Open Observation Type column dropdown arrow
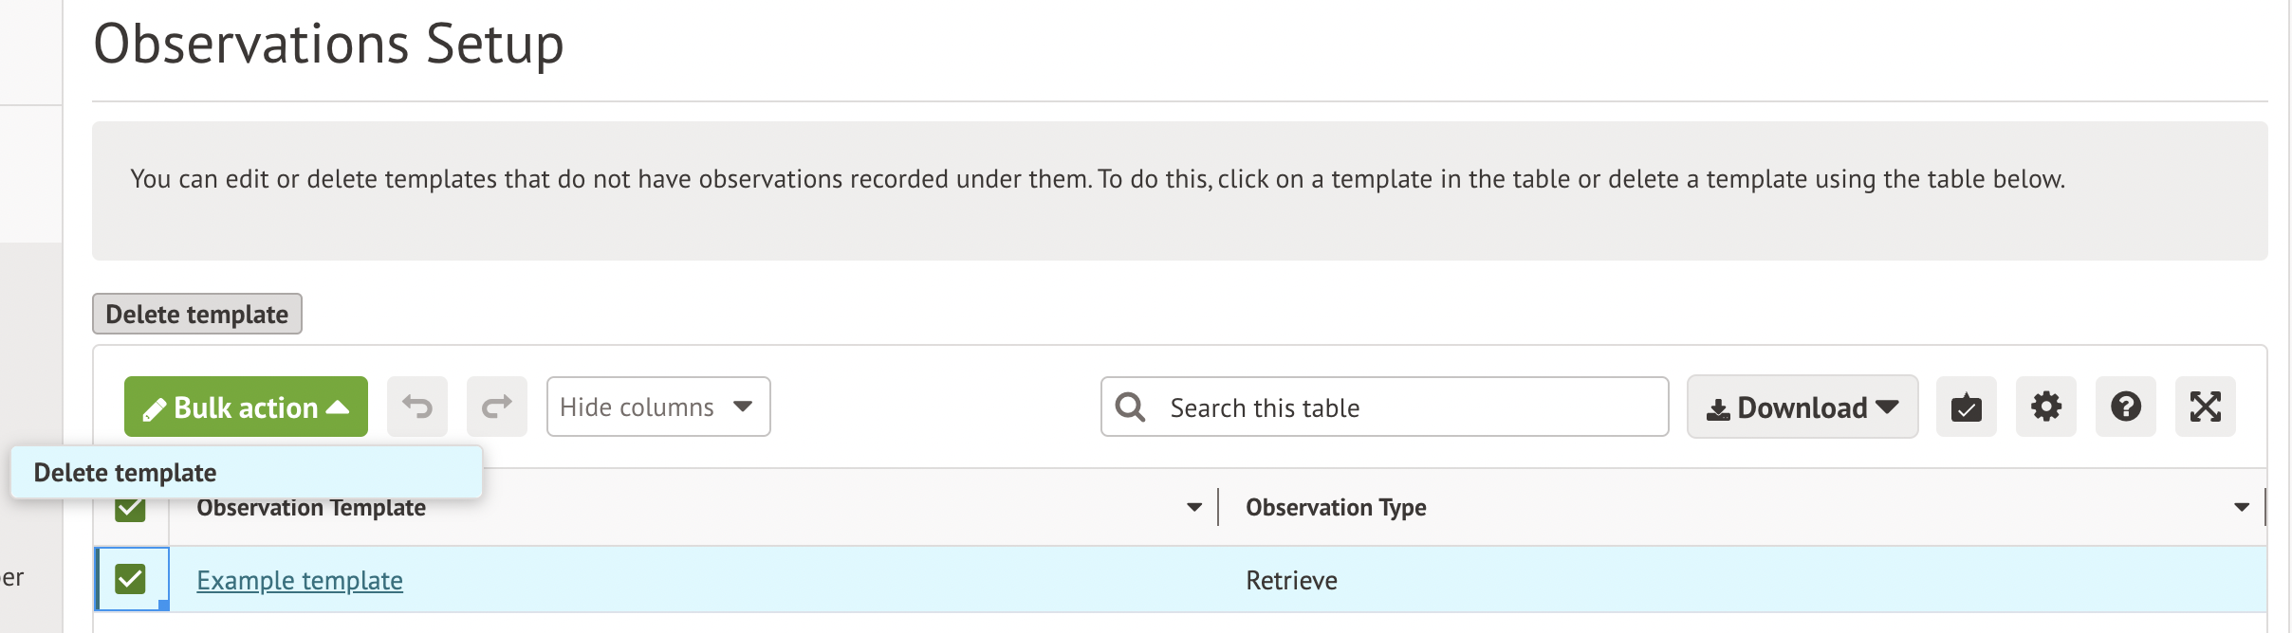 pos(2241,508)
